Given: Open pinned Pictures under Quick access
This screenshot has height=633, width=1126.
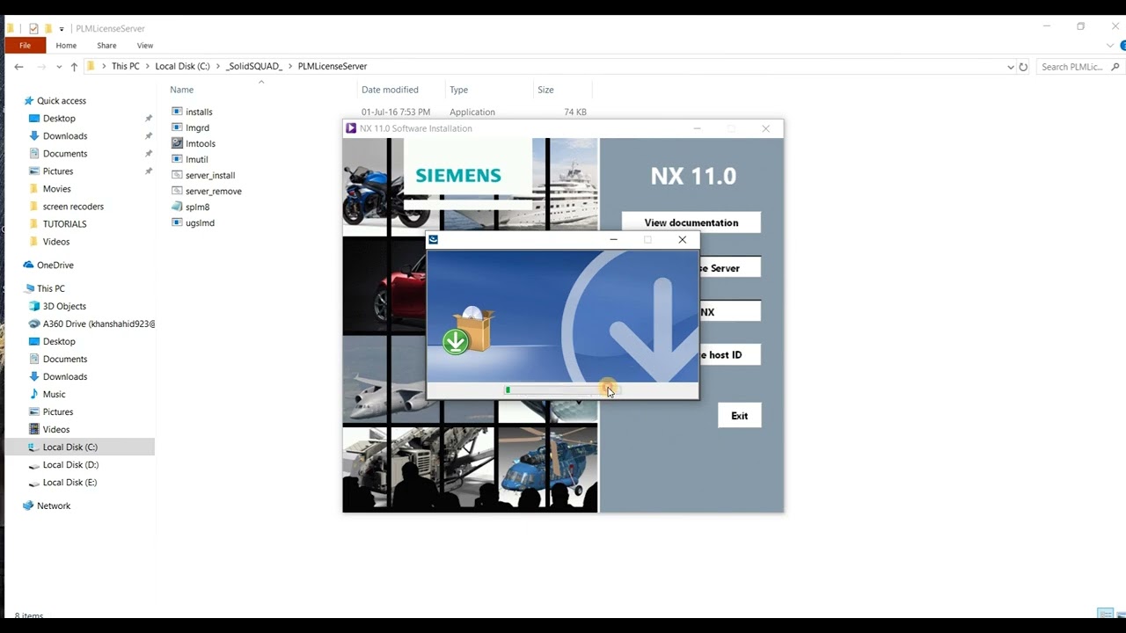Looking at the screenshot, I should (58, 171).
